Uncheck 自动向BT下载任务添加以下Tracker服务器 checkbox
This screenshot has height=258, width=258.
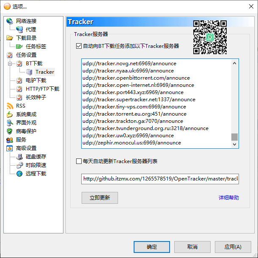pyautogui.click(x=79, y=46)
